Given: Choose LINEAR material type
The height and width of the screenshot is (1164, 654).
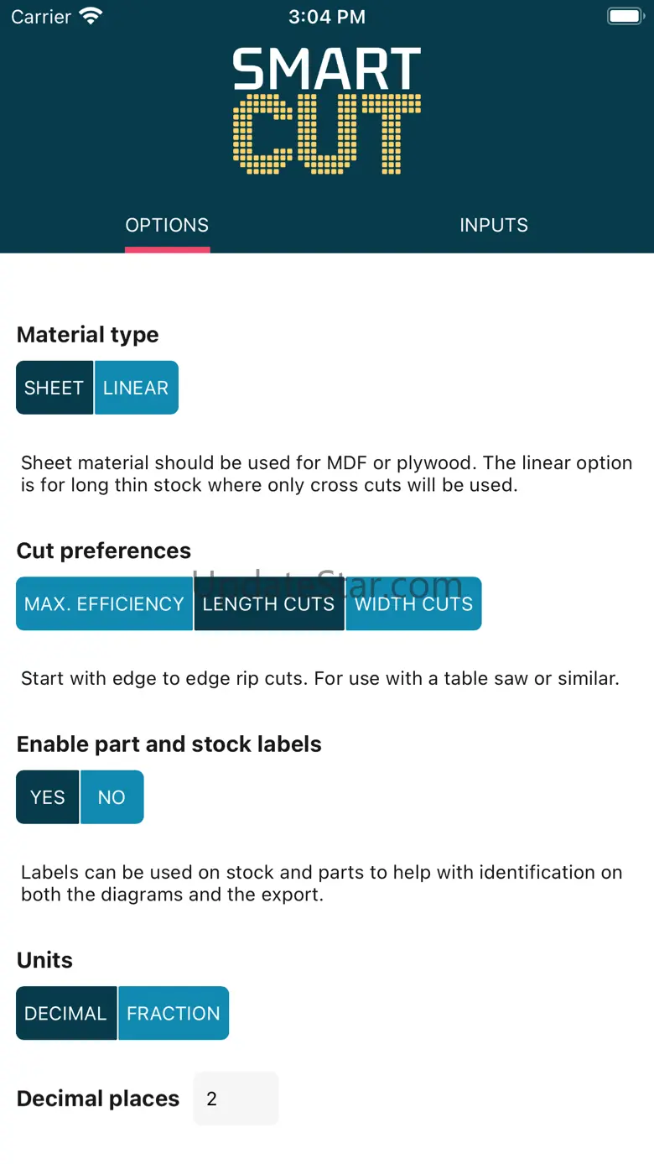Looking at the screenshot, I should [x=136, y=388].
